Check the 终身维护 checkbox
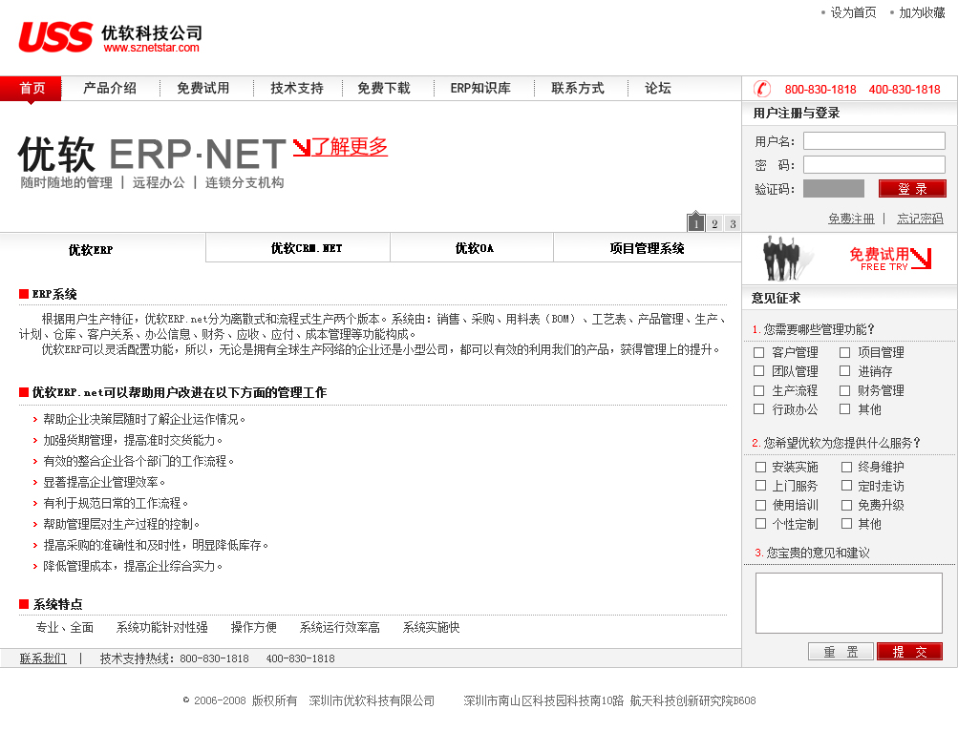Viewport: 958px width, 731px height. click(846, 468)
